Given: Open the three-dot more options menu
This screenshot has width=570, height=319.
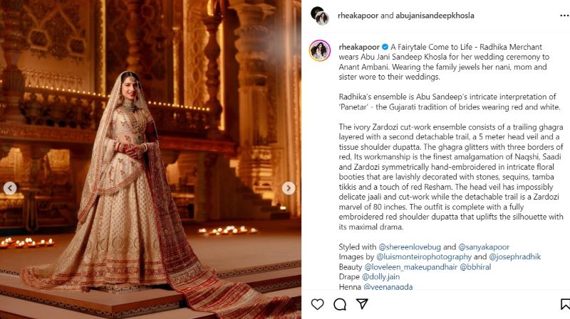Looking at the screenshot, I should 564,16.
